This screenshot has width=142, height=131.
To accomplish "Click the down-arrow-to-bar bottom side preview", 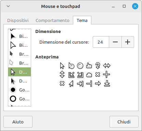I will [x=107, y=84].
